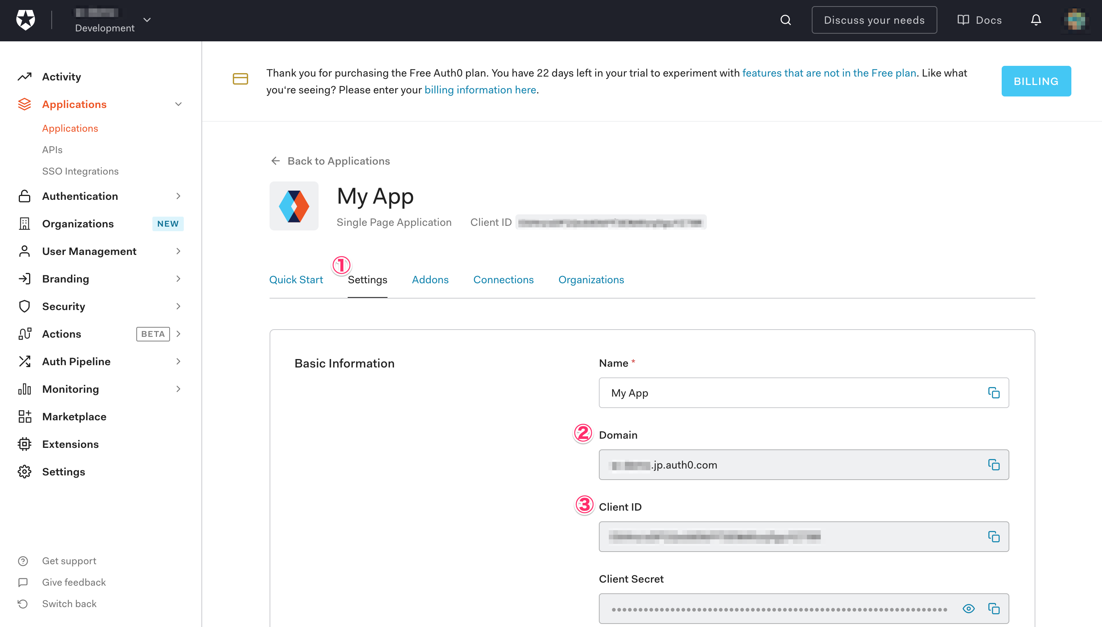This screenshot has width=1102, height=627.
Task: Click the Auth0 shield logo
Action: [25, 20]
